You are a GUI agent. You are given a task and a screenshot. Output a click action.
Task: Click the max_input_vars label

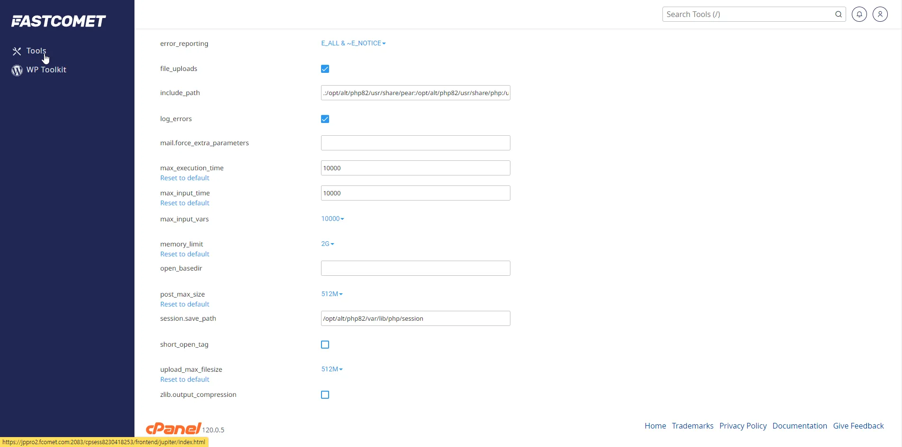point(184,219)
